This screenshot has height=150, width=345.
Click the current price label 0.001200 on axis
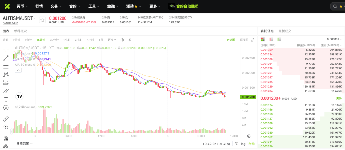[x=248, y=97]
